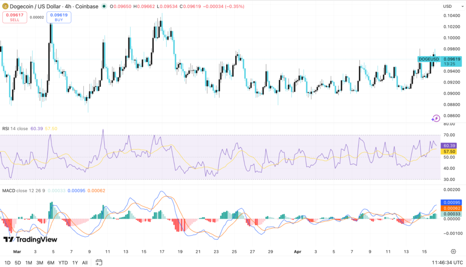Open the TradingView logo menu
This screenshot has width=466, height=267.
pyautogui.click(x=29, y=239)
